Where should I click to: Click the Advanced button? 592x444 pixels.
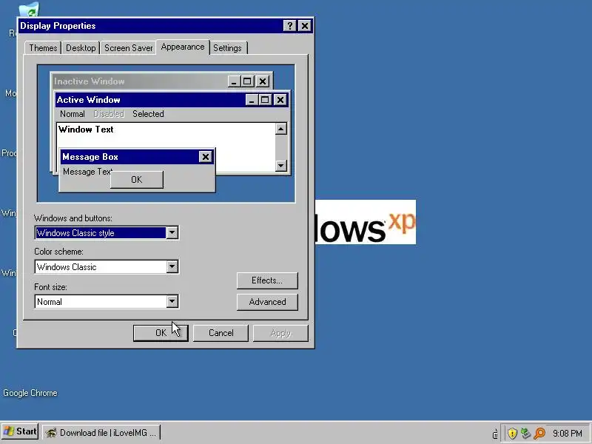(267, 302)
